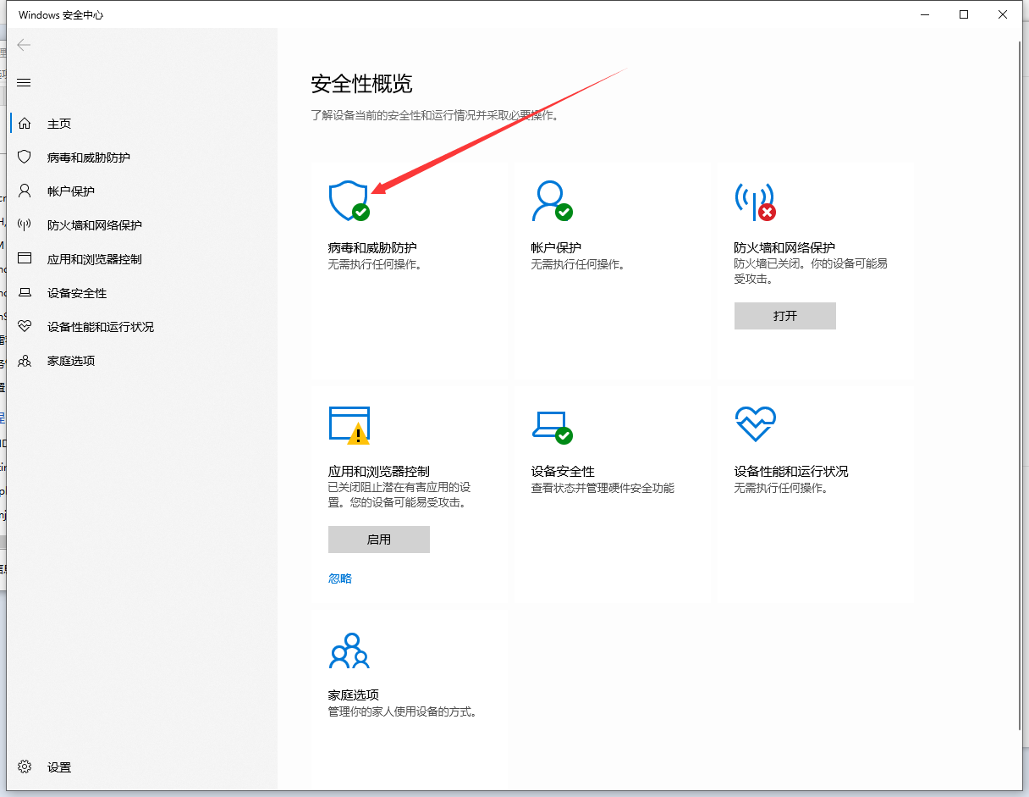Click the 应用和浏览器控制 card title
This screenshot has height=797, width=1029.
tap(378, 472)
